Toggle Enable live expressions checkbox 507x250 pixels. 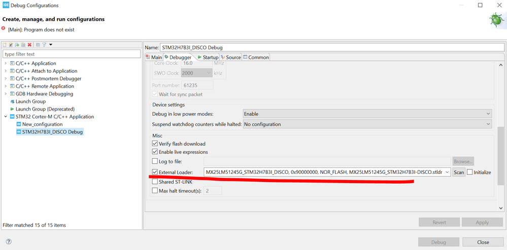click(155, 152)
